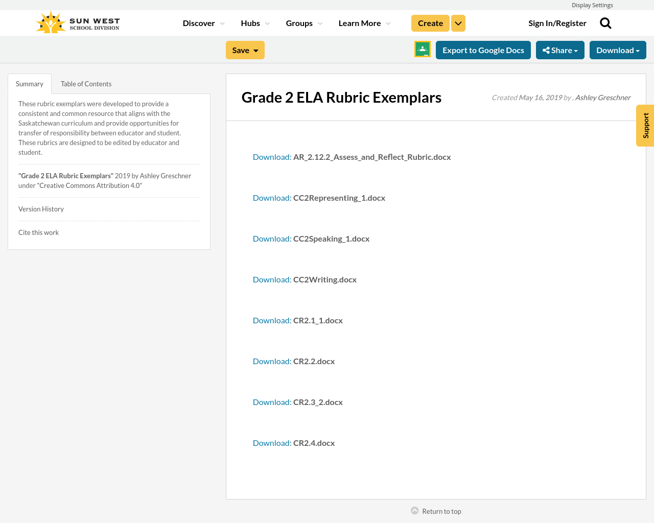Open the Discover menu
654x523 pixels.
(x=199, y=22)
